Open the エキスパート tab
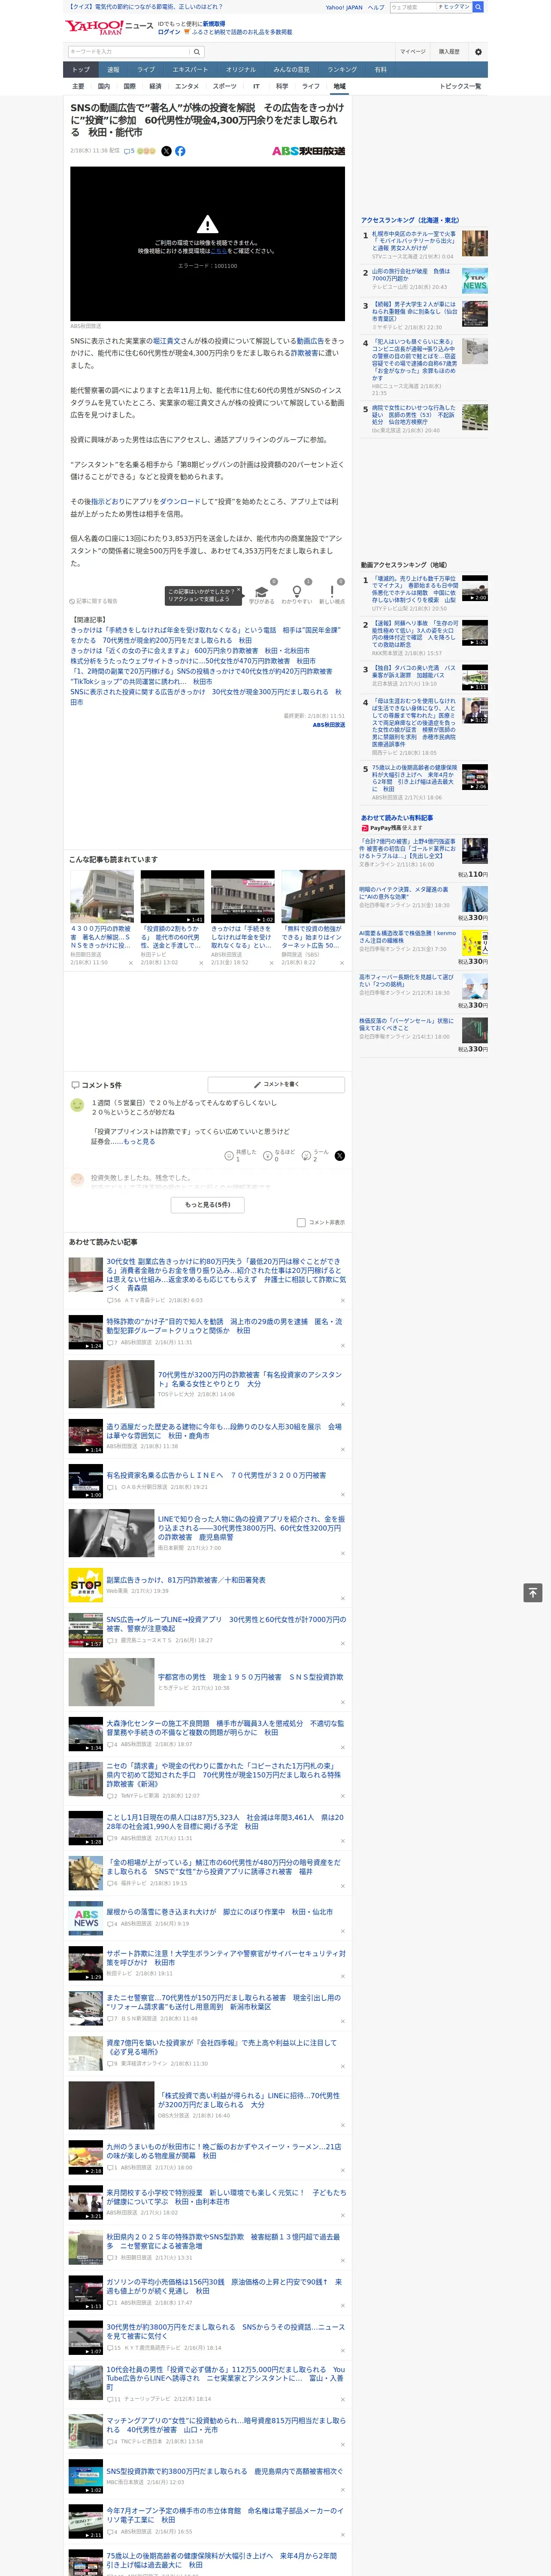The width and height of the screenshot is (551, 2576). (190, 70)
